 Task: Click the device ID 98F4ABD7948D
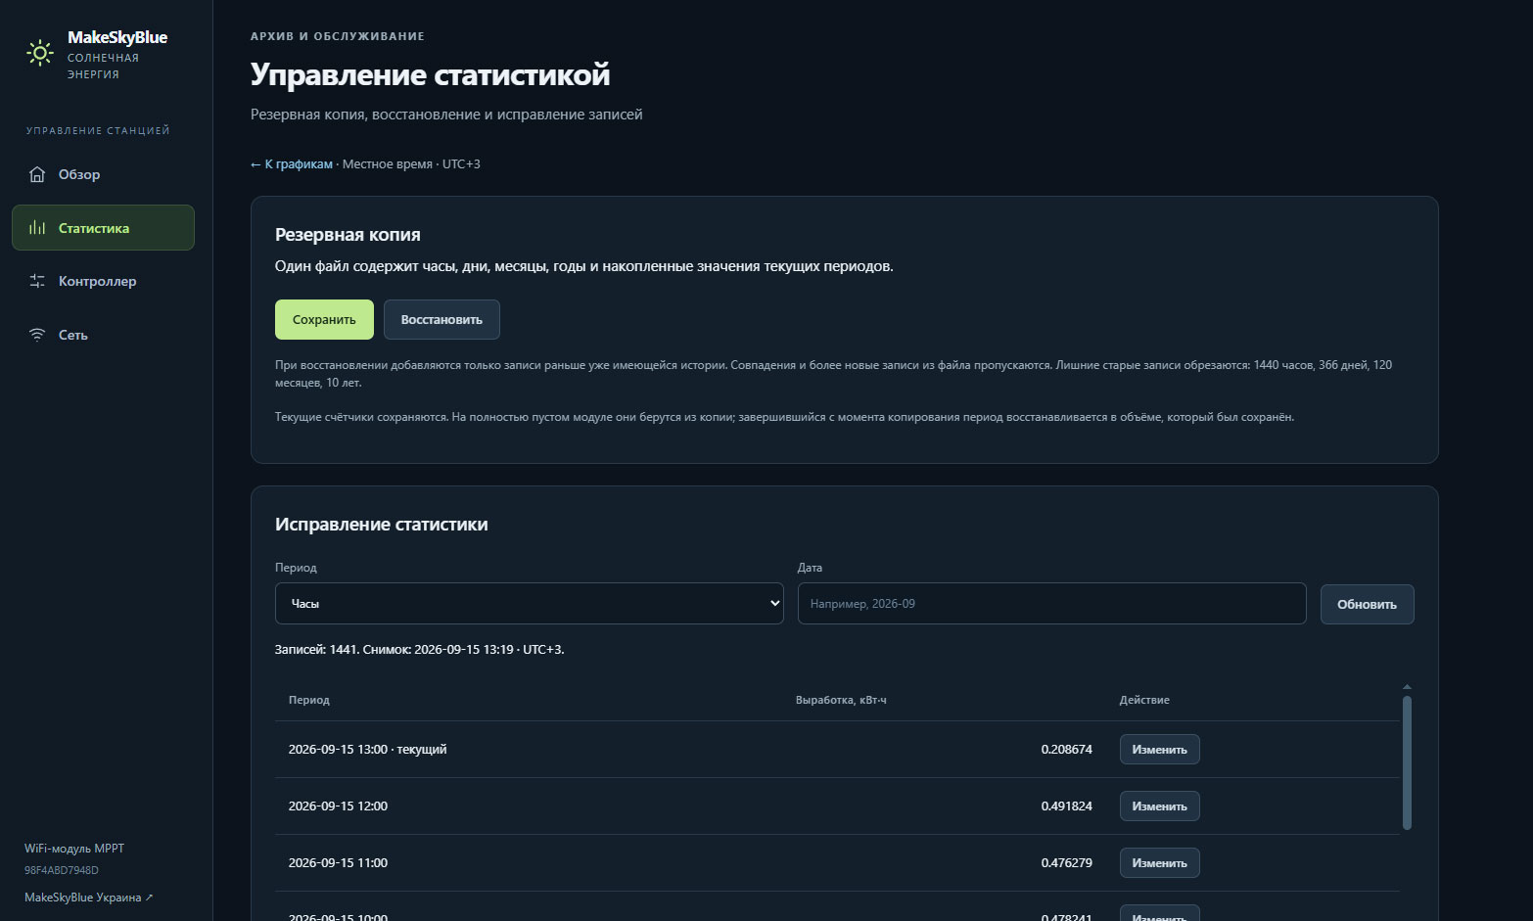pos(62,870)
